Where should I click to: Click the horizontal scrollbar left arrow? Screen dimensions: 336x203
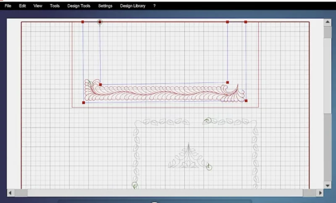tap(10, 193)
